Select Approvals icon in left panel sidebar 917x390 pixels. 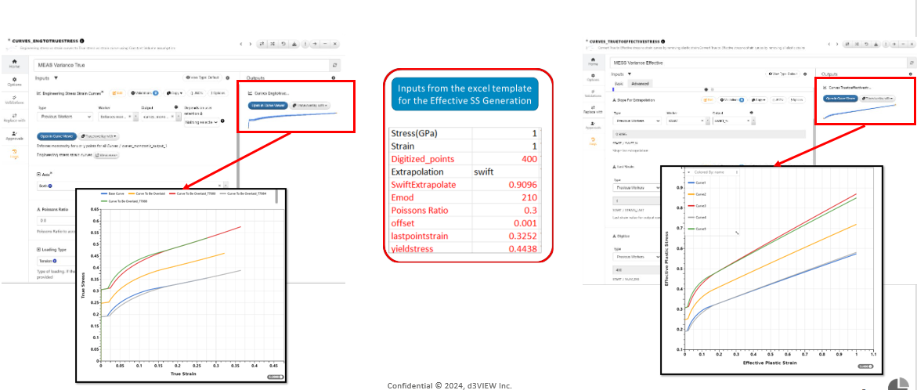point(14,135)
